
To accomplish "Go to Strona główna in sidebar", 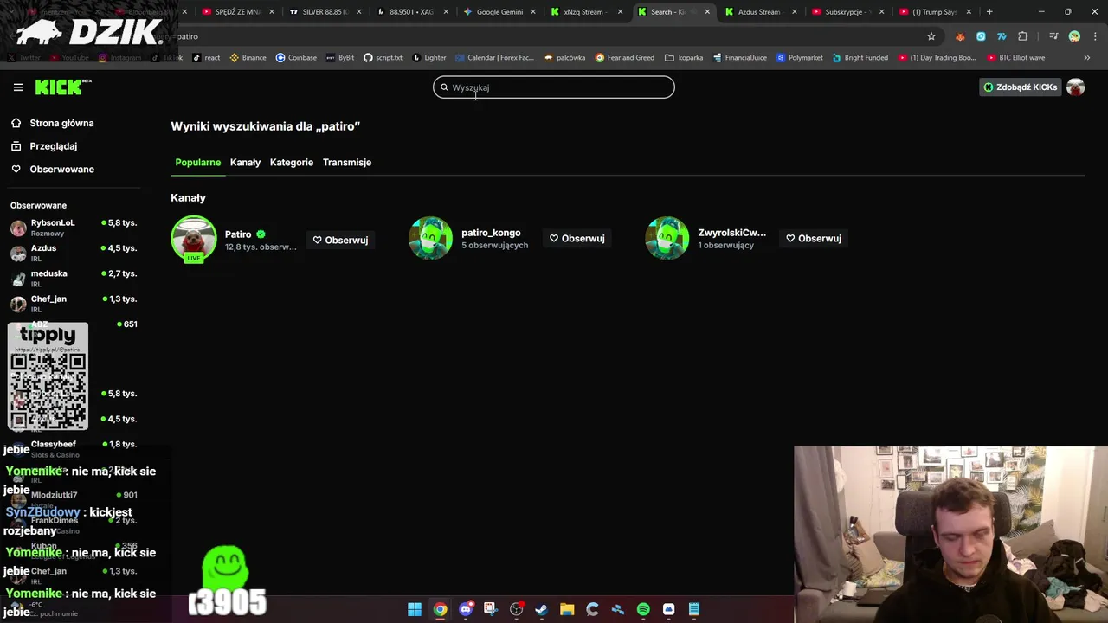I will pyautogui.click(x=61, y=123).
